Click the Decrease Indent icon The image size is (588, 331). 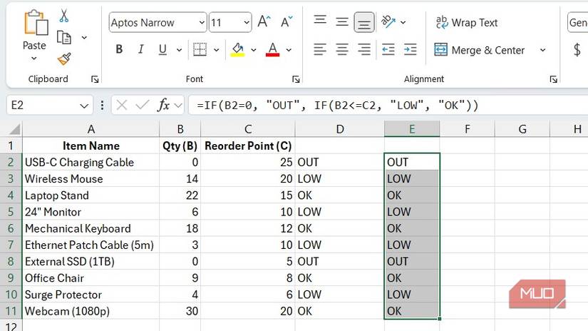[388, 49]
